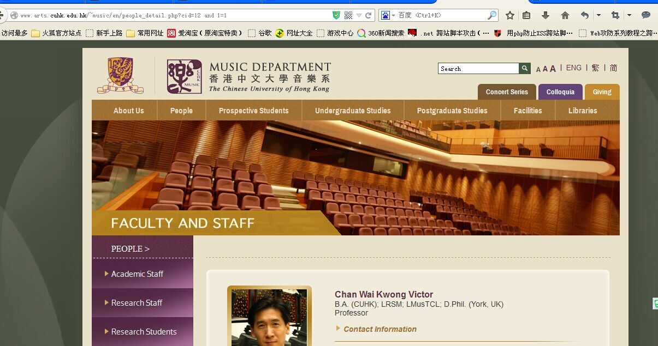Image resolution: width=658 pixels, height=346 pixels.
Task: Click the Chan Wai Kwong Victor name heading
Action: click(384, 294)
